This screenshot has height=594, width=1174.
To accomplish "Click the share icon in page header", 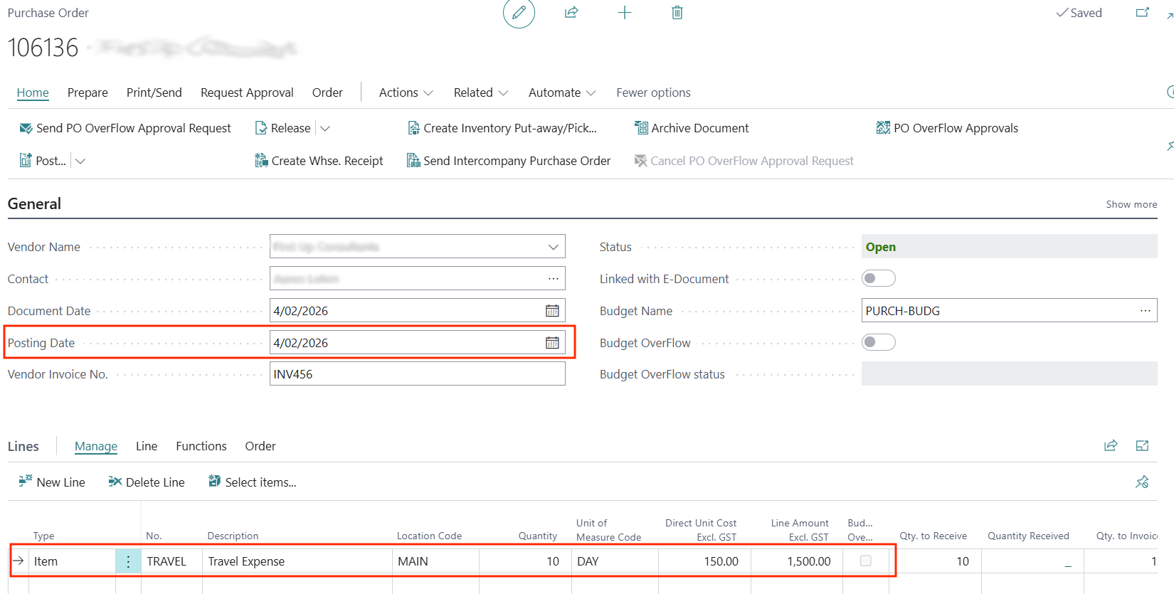I will (571, 13).
